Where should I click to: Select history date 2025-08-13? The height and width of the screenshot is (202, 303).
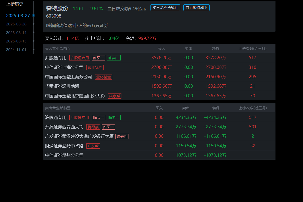coord(16,41)
